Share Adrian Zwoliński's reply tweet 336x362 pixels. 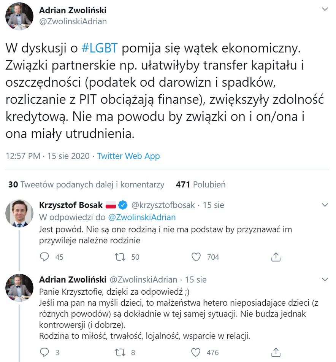[276, 352]
